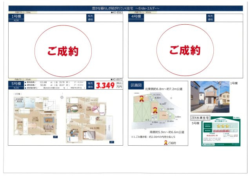The image size is (251, 177).
Task: Click the 内装パターン：Khaki label
Action: click(23, 79)
